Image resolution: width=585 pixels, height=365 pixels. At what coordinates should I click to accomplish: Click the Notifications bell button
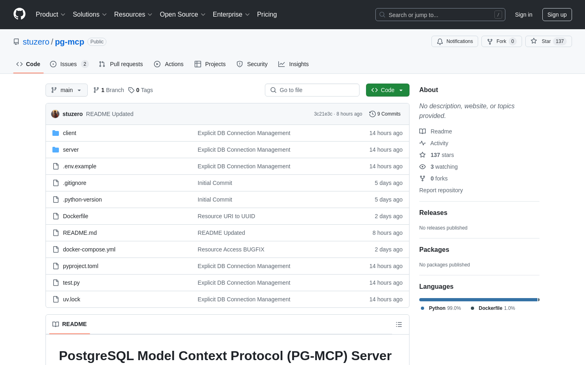[x=455, y=41]
